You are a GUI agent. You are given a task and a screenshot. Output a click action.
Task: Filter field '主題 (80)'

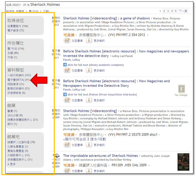coord(13,53)
